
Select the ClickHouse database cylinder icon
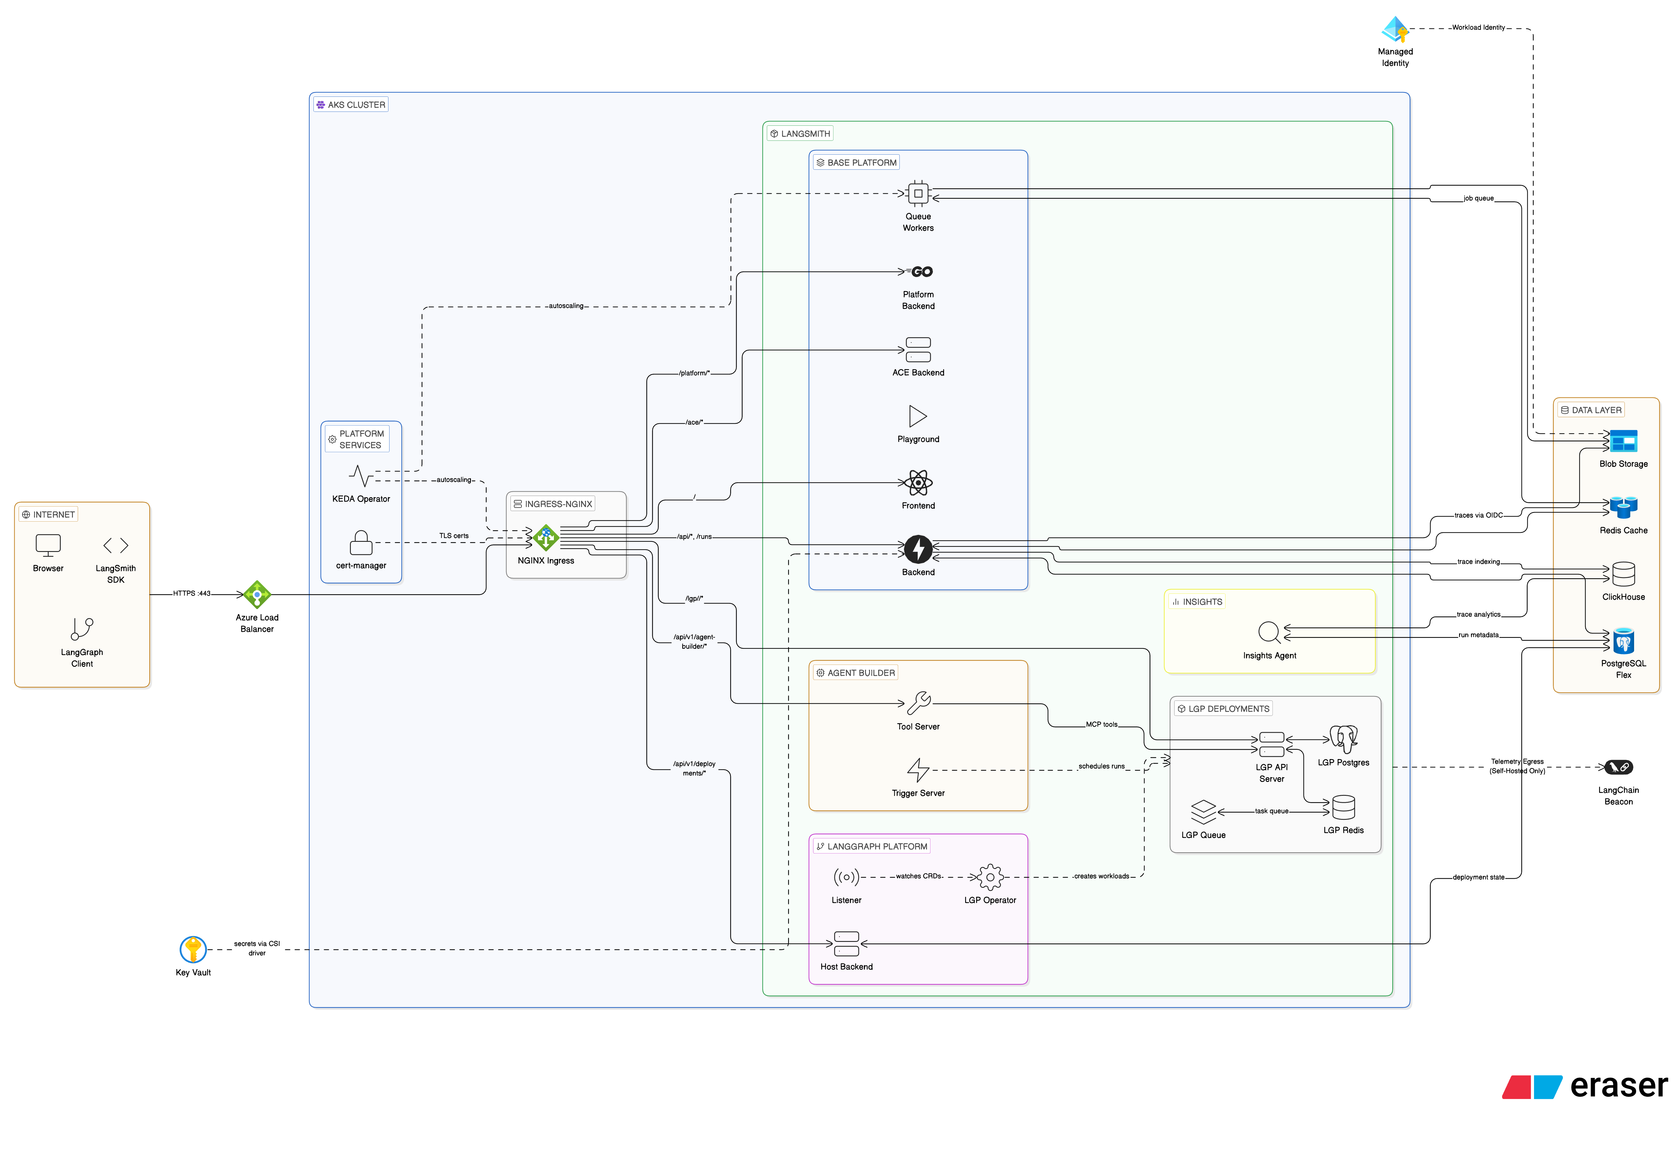(x=1623, y=574)
